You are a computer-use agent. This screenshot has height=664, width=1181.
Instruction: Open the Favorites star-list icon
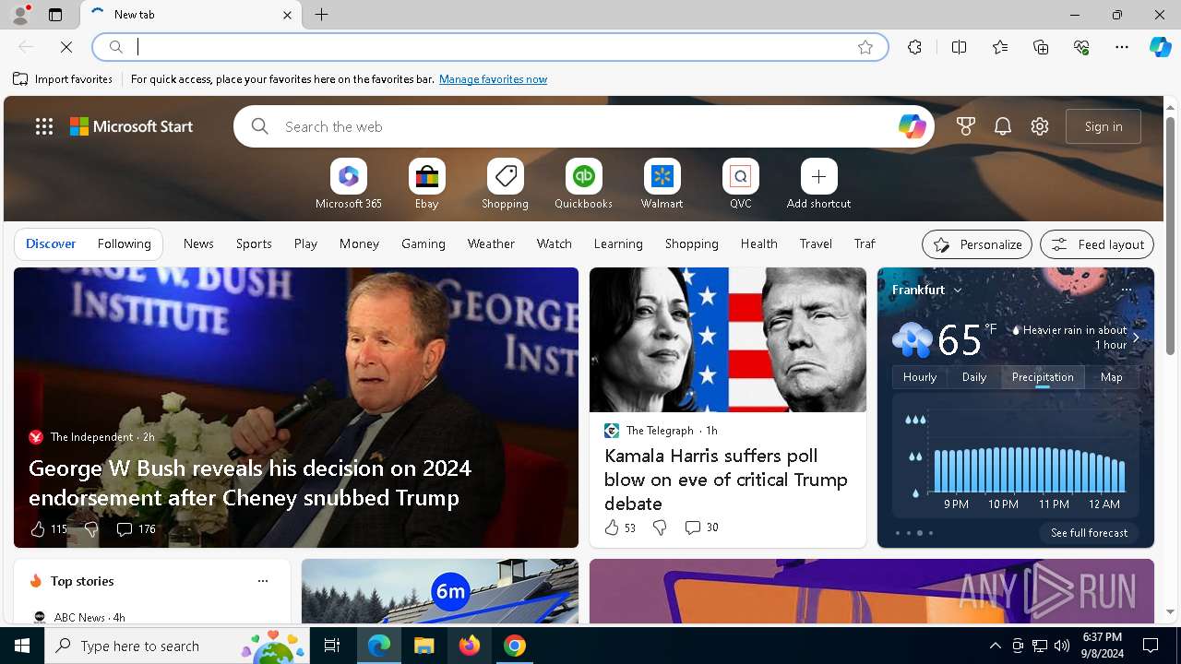tap(1000, 47)
